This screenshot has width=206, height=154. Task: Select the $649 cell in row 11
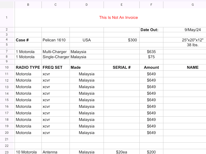click(151, 74)
